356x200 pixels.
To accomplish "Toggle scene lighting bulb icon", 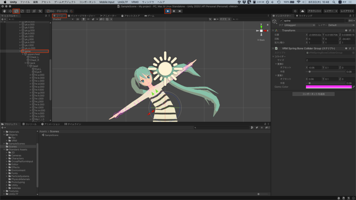I will tap(83, 19).
